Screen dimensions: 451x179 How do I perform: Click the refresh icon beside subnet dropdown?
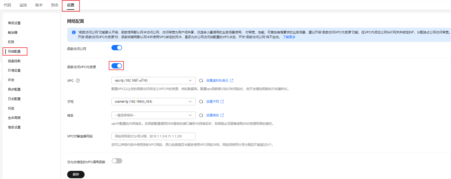click(201, 102)
